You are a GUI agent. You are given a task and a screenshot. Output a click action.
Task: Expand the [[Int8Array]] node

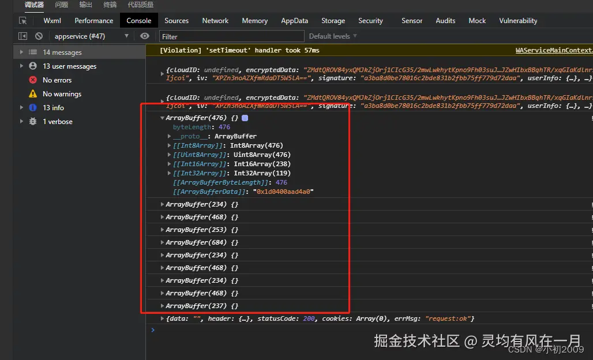point(170,145)
